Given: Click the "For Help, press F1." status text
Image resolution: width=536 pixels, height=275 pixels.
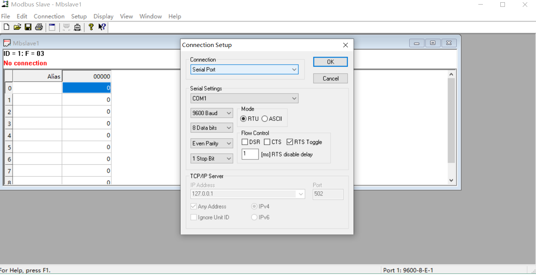Looking at the screenshot, I should (x=25, y=270).
